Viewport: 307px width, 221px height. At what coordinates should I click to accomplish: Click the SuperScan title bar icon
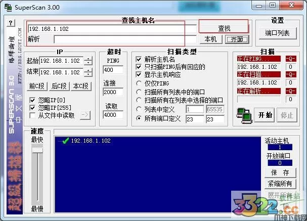[x=8, y=7]
